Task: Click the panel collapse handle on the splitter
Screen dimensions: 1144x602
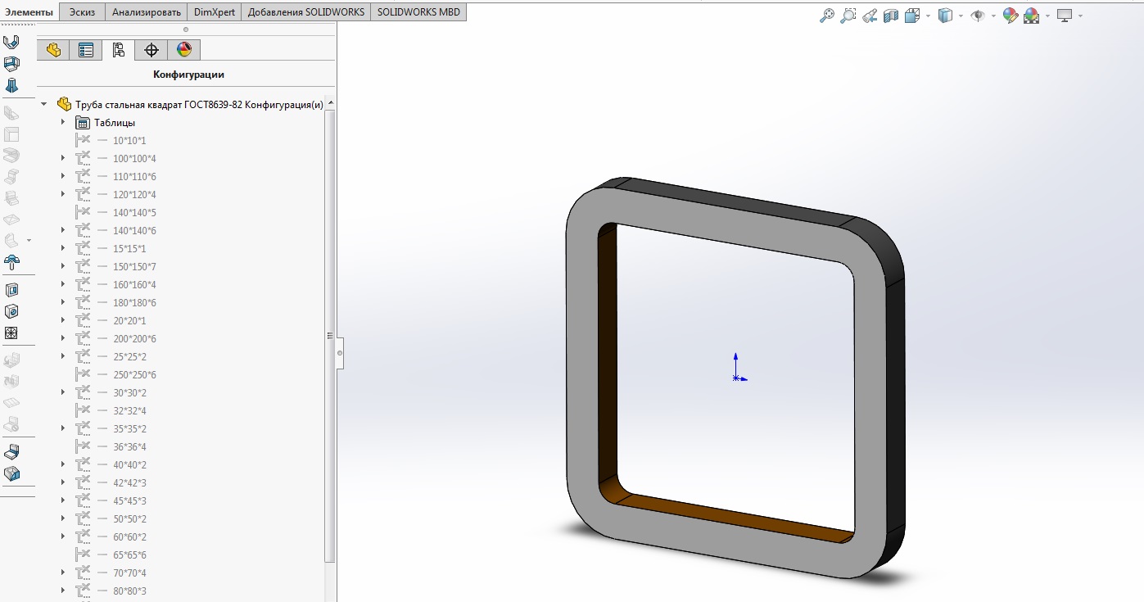Action: (340, 353)
